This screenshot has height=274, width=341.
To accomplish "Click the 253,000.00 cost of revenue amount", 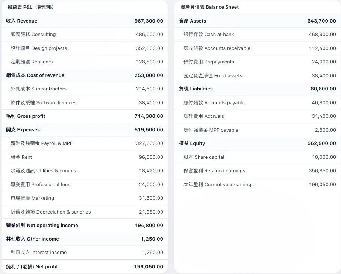I will coord(149,75).
